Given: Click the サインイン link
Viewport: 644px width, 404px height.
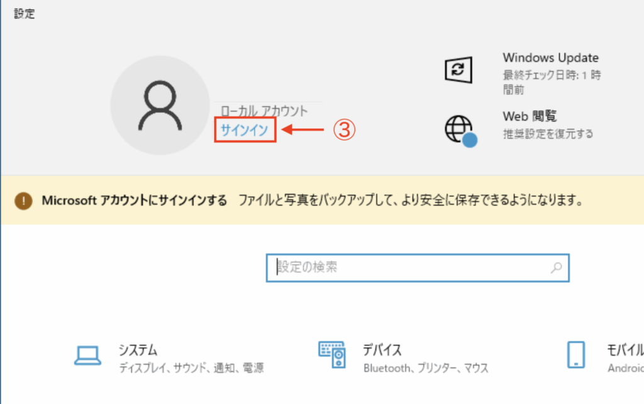Looking at the screenshot, I should pos(245,129).
